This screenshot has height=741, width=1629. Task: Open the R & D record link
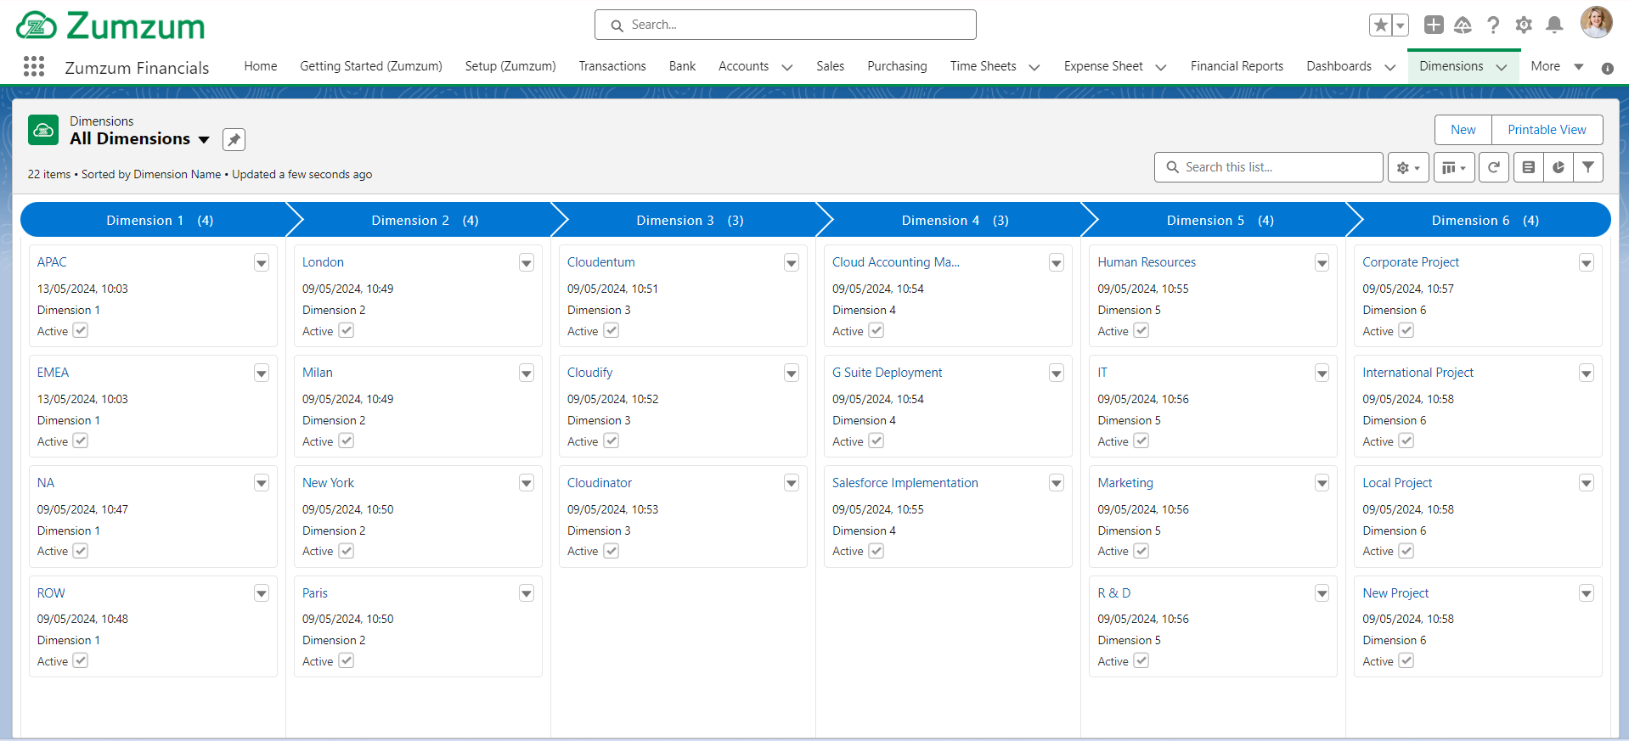(1113, 593)
